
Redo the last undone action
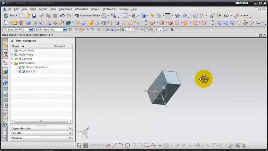[x=69, y=16]
